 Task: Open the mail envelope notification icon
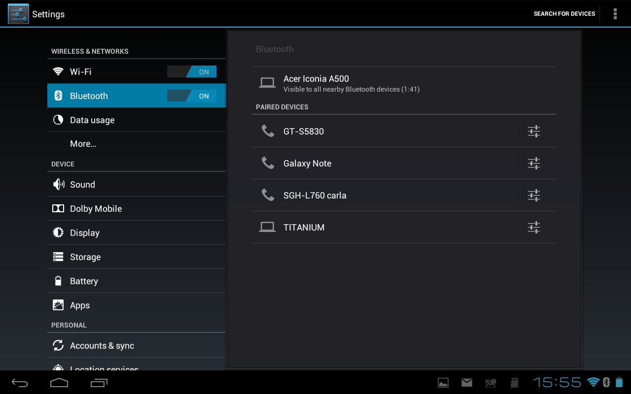coord(467,383)
